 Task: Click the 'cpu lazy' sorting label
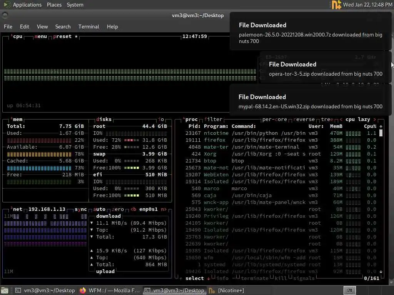[357, 119]
